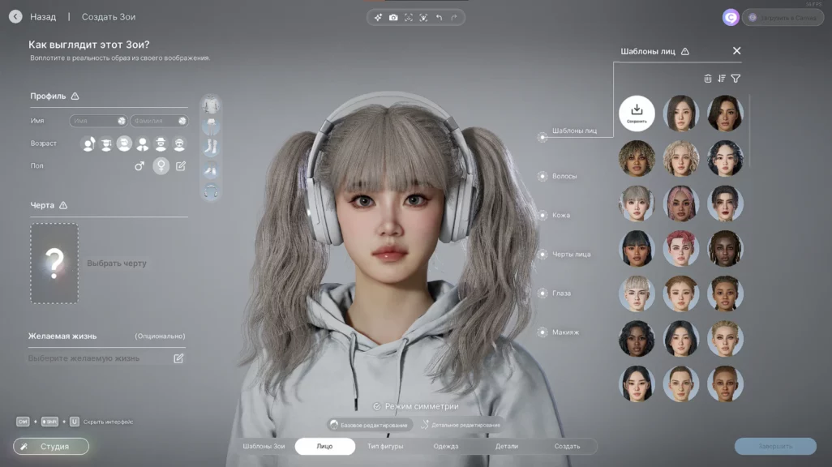Click the Сохранить save template button
Viewport: 832px width, 467px height.
coord(637,113)
